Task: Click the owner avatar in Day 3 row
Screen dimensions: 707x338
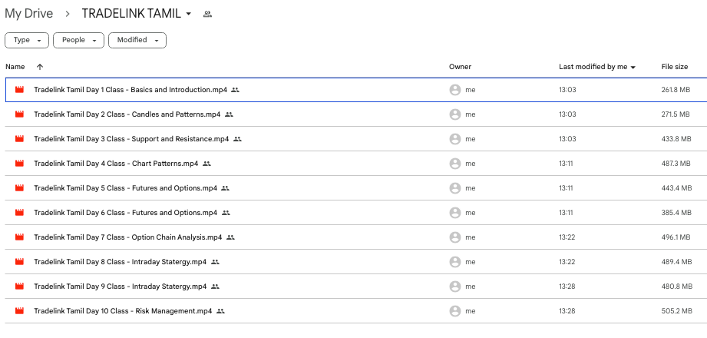Action: click(455, 139)
